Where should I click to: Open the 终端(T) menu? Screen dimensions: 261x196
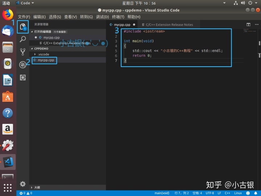pos(118,17)
